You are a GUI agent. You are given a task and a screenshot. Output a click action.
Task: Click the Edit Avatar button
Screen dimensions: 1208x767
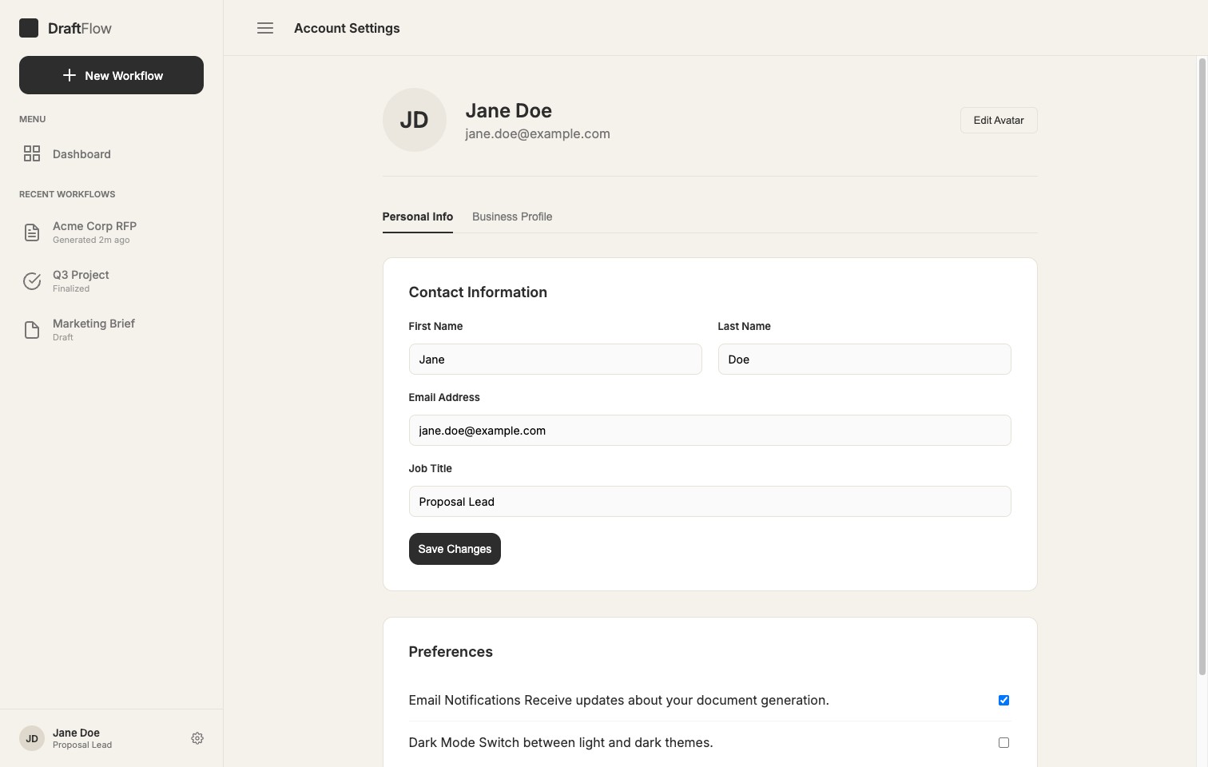point(999,120)
